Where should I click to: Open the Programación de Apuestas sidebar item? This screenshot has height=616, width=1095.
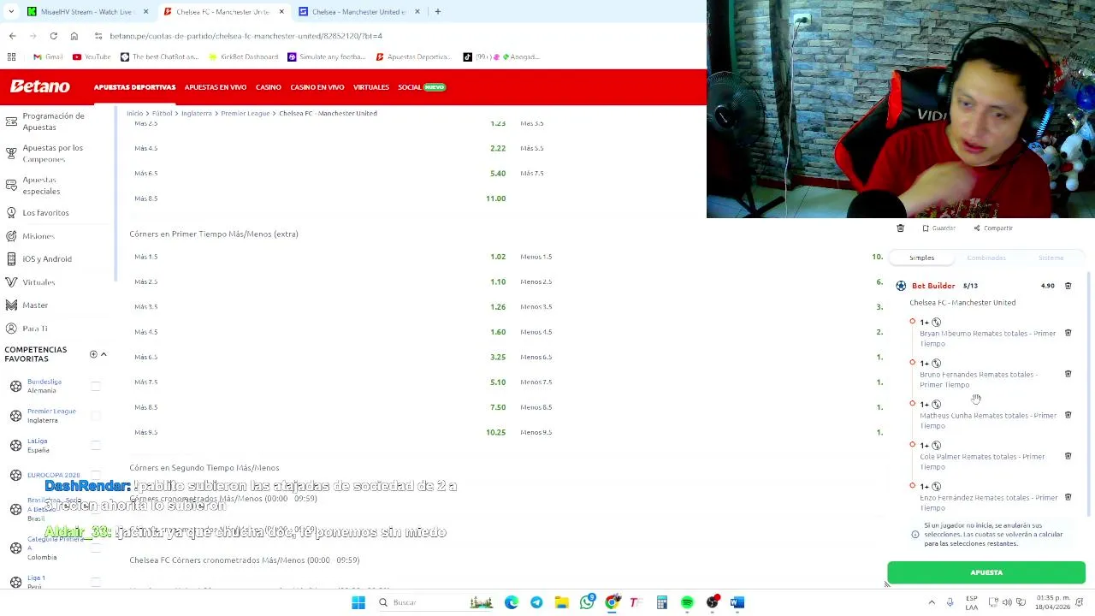point(53,121)
